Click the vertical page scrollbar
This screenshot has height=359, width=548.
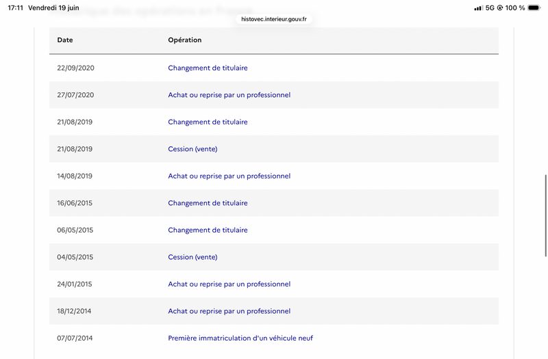(x=545, y=215)
